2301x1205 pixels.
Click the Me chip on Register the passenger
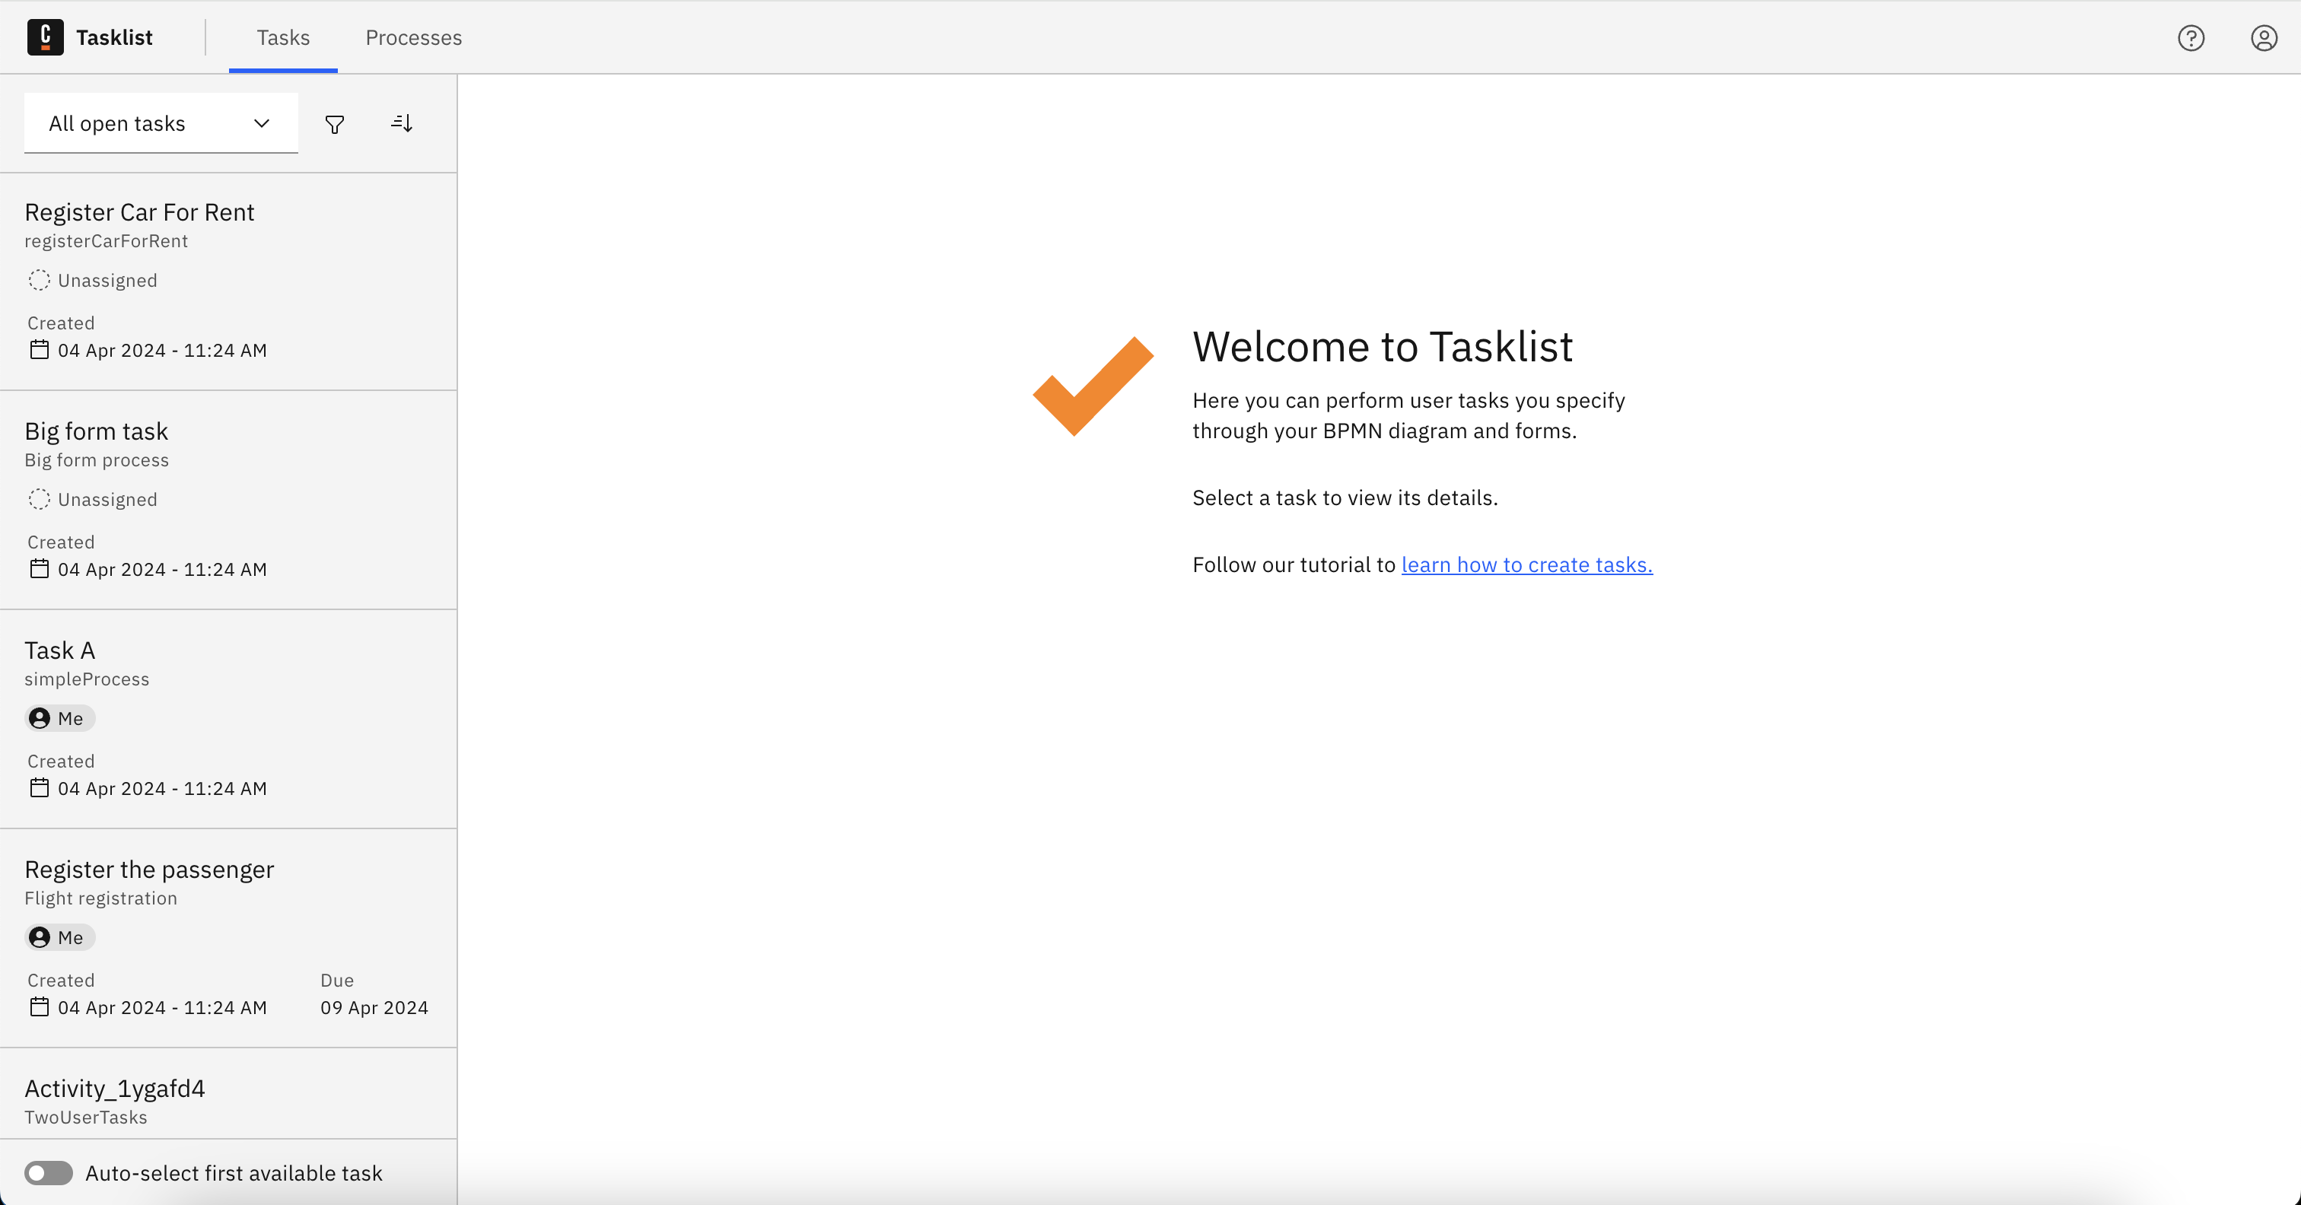(x=59, y=937)
